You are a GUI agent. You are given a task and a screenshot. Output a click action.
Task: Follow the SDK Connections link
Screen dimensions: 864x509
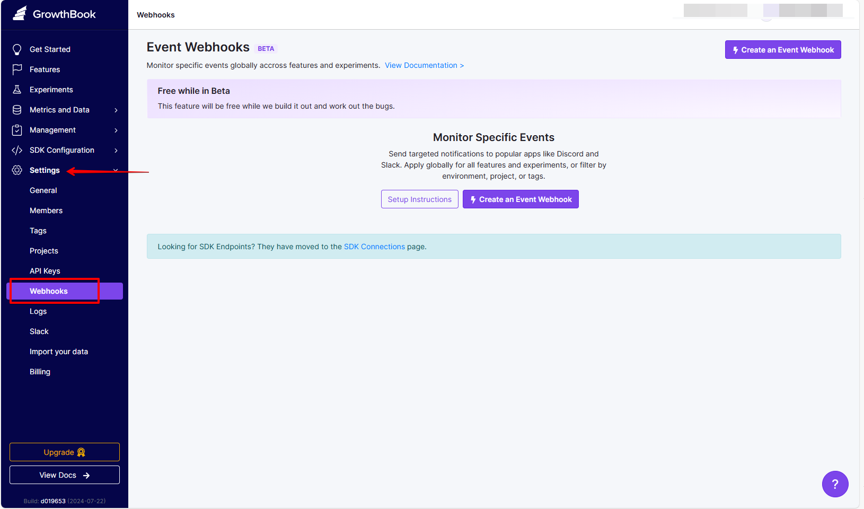coord(374,246)
